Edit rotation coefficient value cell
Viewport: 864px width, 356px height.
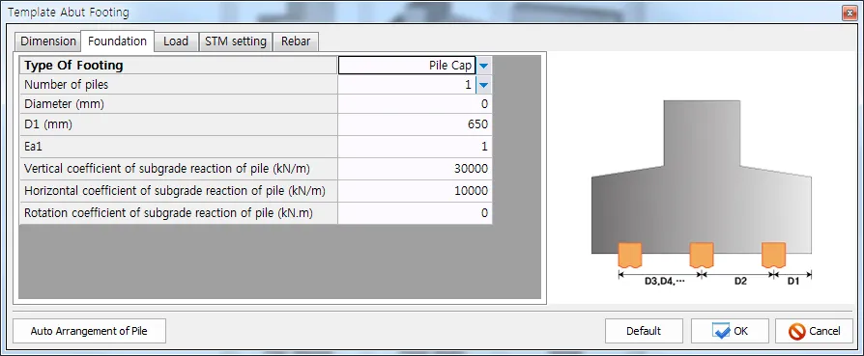[415, 213]
